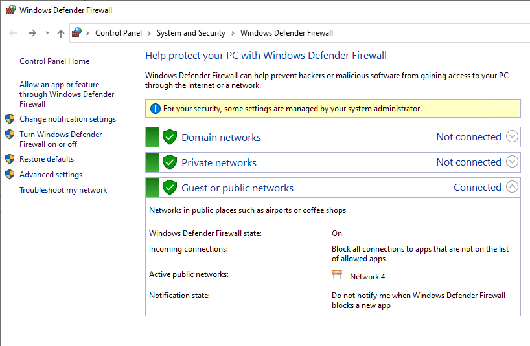
Task: Click shield icon beside Advanced settings
Action: (10, 175)
